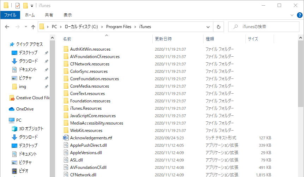Click the New Folder icon in the title bar
This screenshot has width=304, height=177.
click(x=25, y=6)
